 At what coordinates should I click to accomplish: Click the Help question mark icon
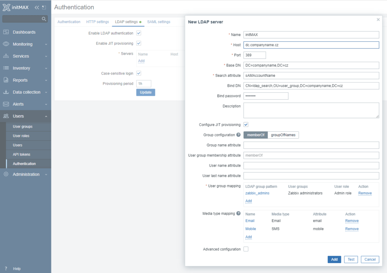(6, 268)
